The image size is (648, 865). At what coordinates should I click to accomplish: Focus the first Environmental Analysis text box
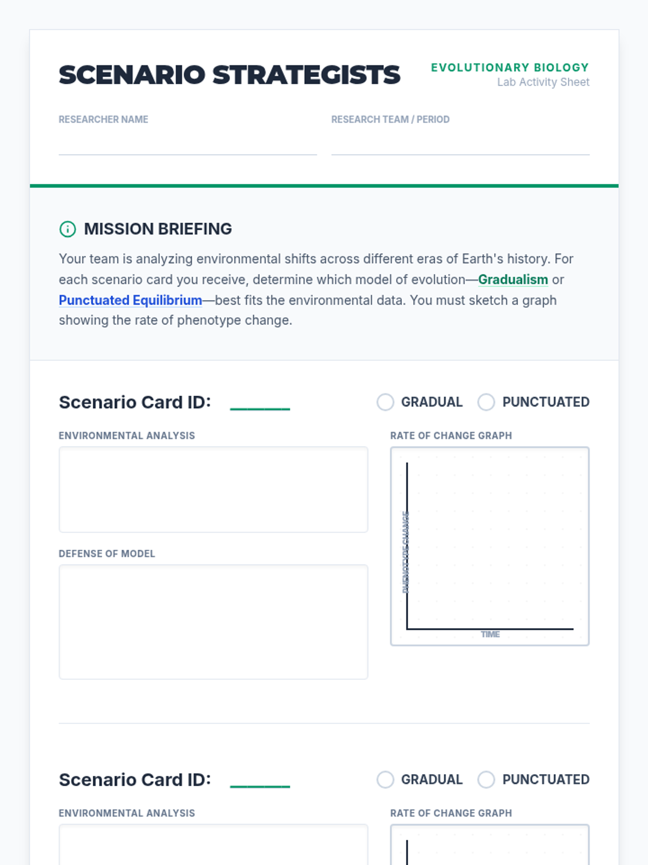pyautogui.click(x=213, y=489)
